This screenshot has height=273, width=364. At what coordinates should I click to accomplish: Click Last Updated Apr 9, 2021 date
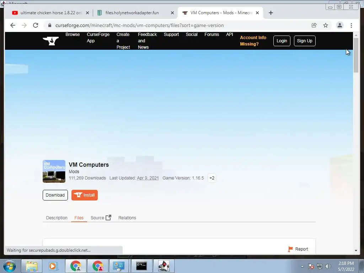(x=148, y=178)
